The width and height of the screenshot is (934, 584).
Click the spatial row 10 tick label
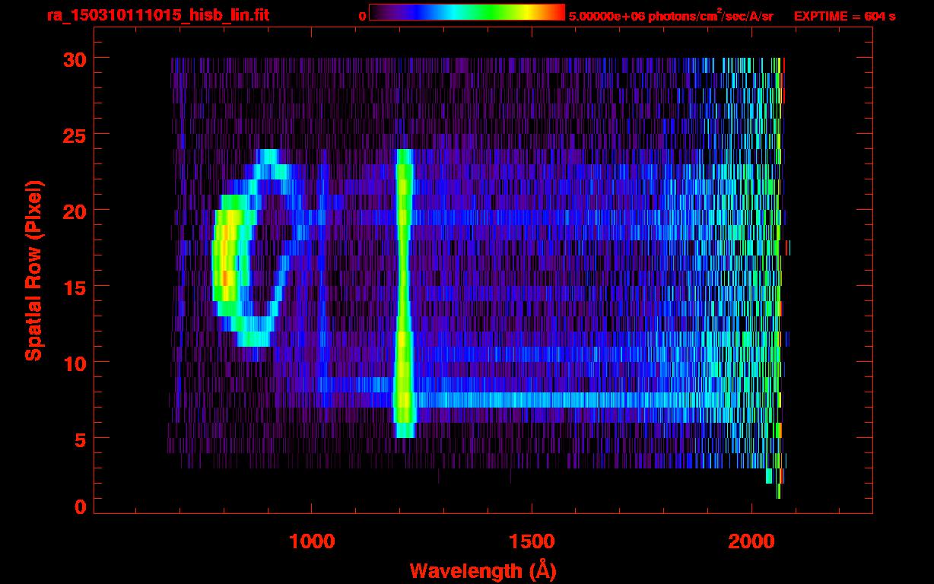tap(76, 363)
